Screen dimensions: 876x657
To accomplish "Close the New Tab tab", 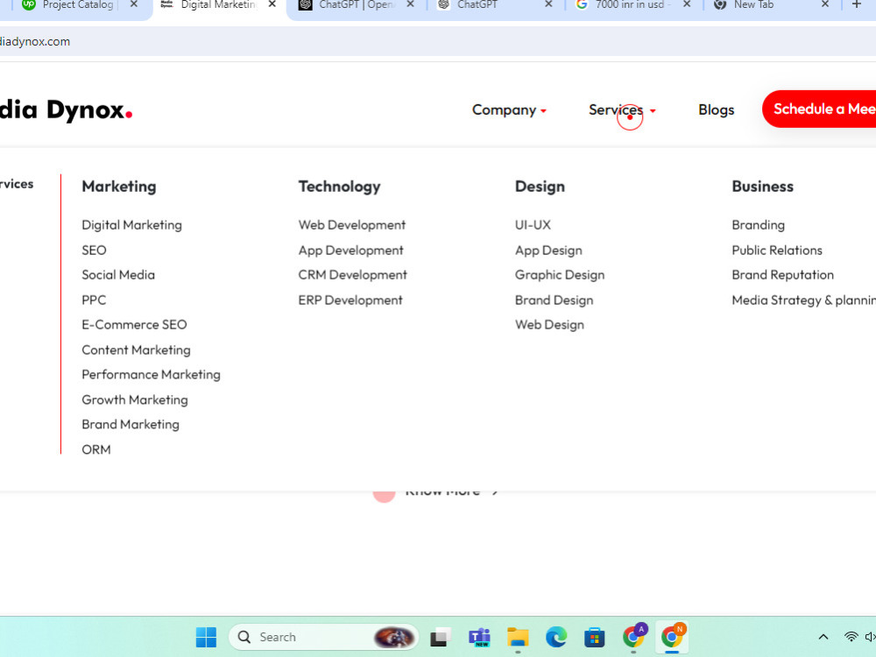I will pyautogui.click(x=825, y=4).
